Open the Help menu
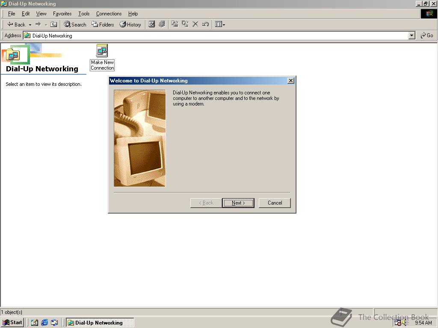Image resolution: width=438 pixels, height=328 pixels. click(133, 14)
